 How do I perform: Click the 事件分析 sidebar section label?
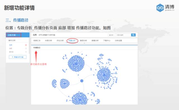(x=12, y=40)
